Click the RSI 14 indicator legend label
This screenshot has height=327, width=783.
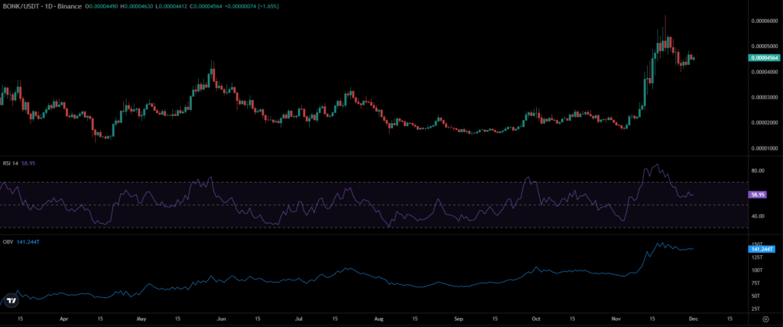[x=10, y=163]
